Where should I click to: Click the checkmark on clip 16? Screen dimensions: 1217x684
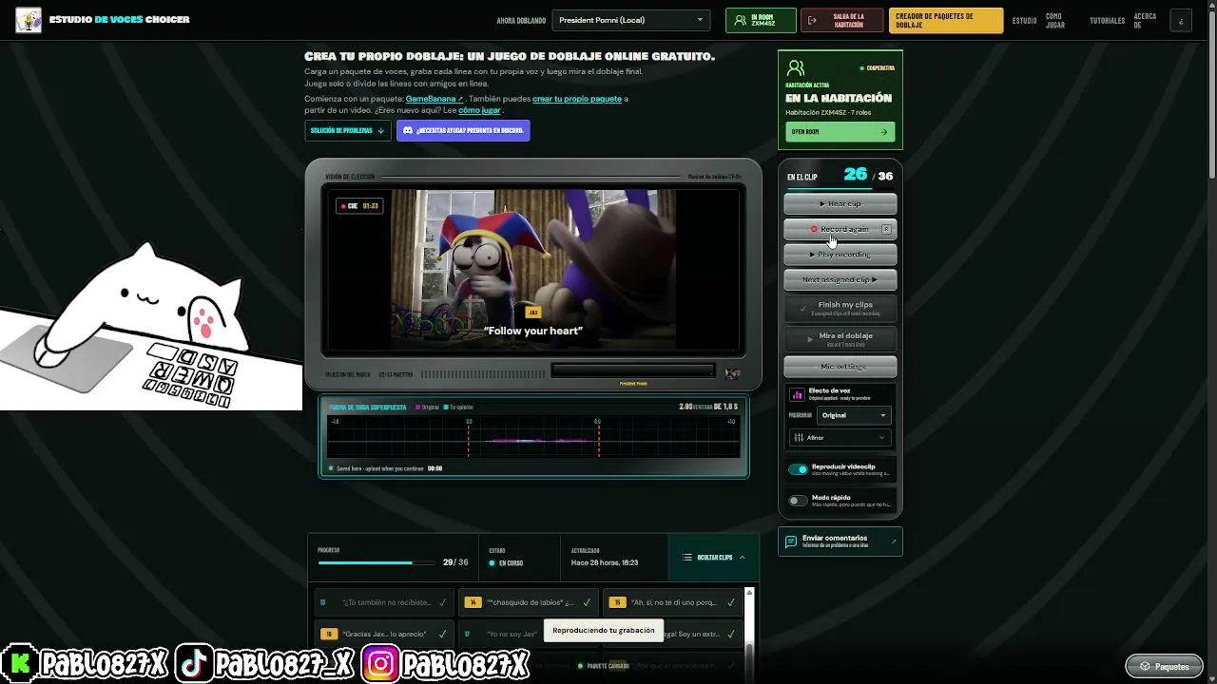(442, 634)
